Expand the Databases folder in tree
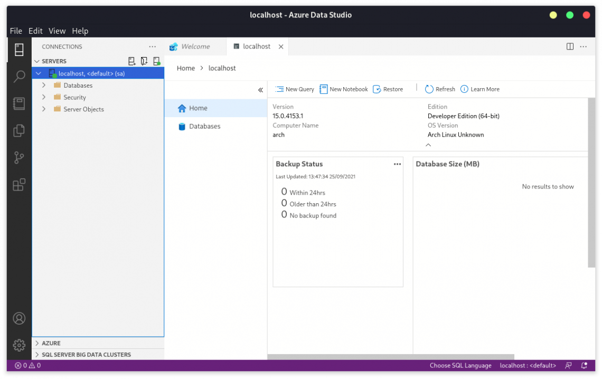 44,86
